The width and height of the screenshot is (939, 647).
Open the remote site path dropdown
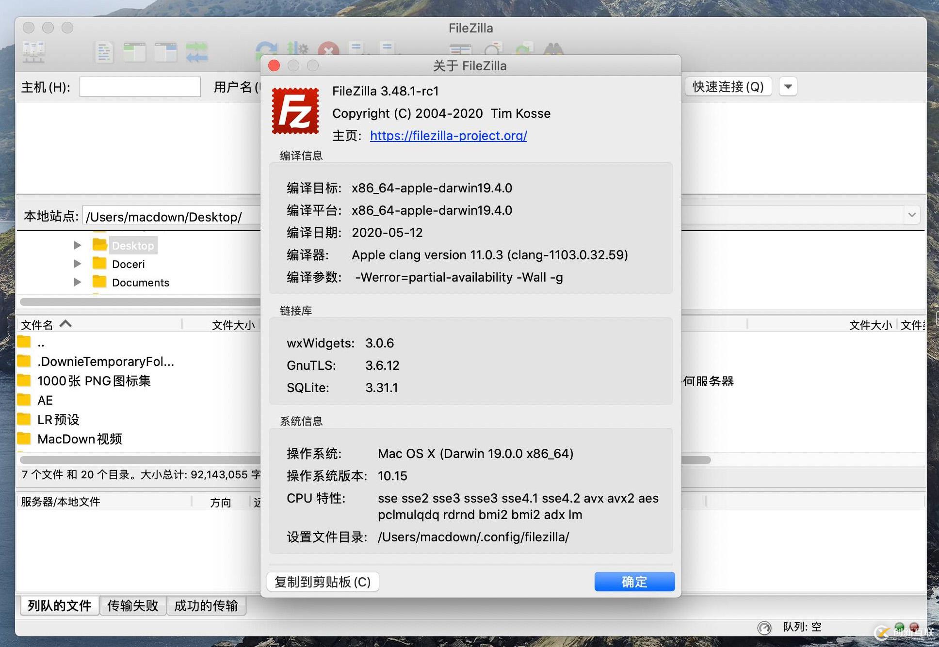912,215
